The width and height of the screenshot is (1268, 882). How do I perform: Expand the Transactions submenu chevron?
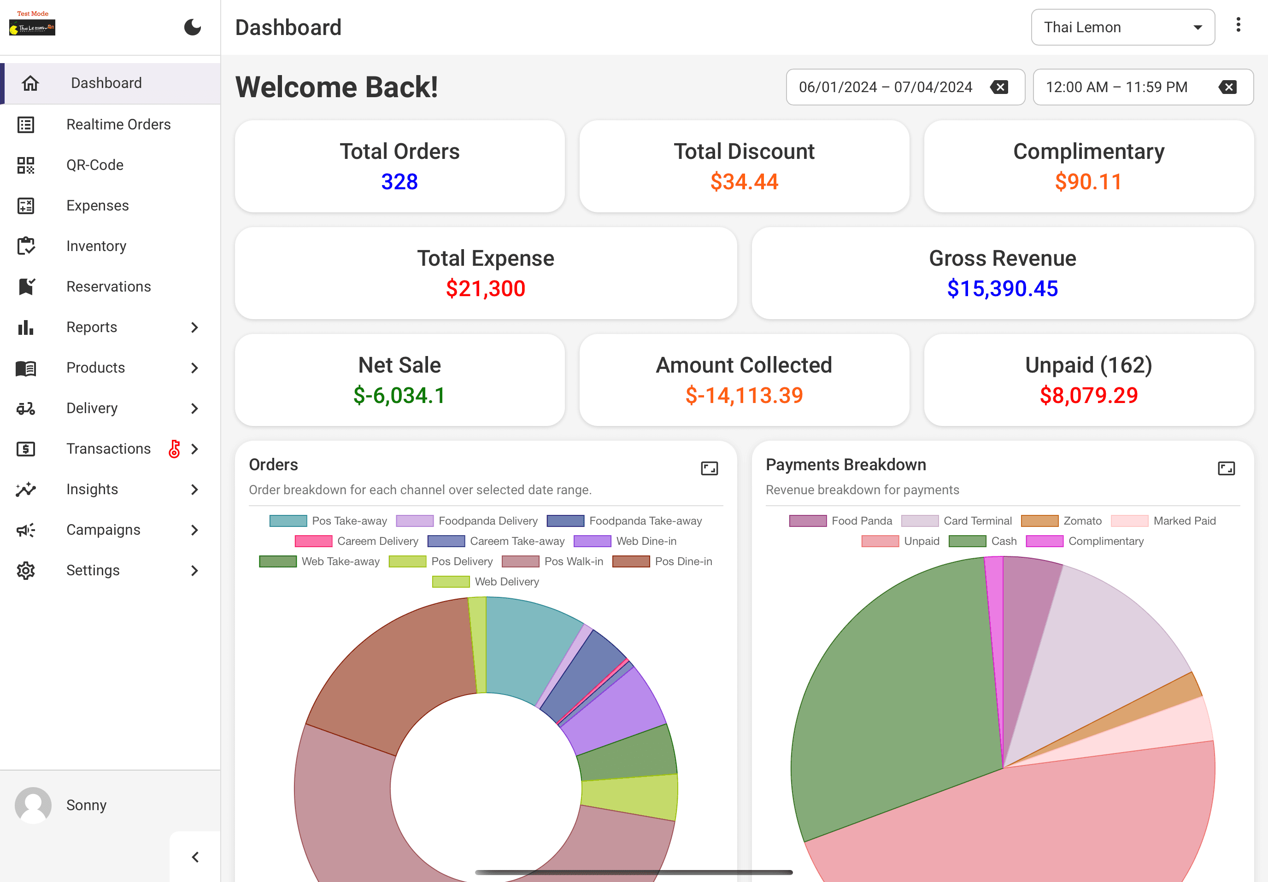194,449
